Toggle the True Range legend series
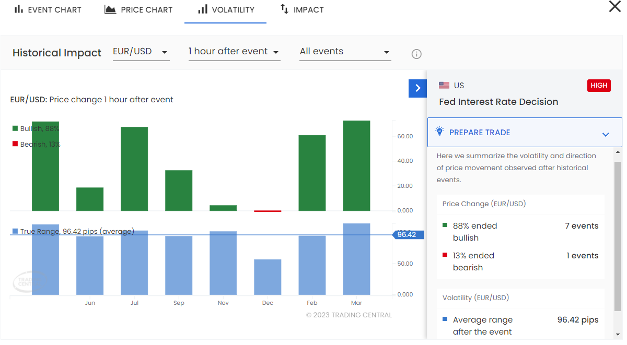The height and width of the screenshot is (345, 627). tap(73, 231)
